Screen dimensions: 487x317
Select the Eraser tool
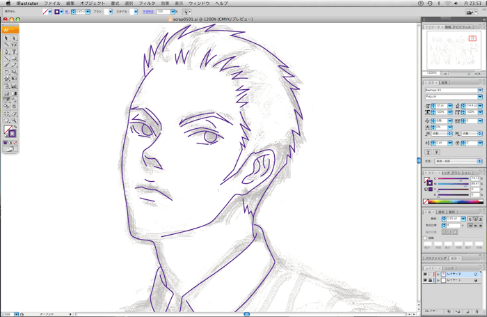[x=14, y=114]
